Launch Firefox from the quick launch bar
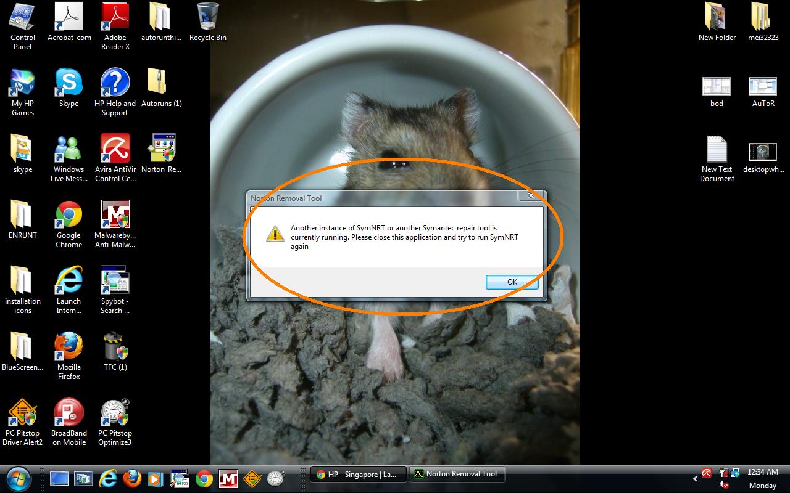Viewport: 790px width, 493px height. pyautogui.click(x=132, y=479)
